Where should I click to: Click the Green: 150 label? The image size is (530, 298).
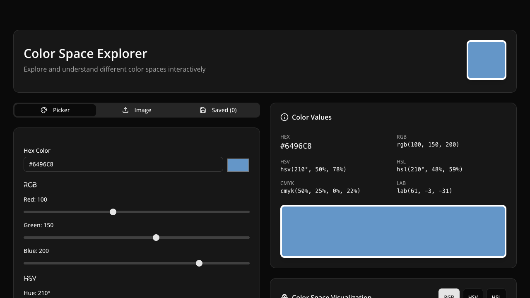click(x=39, y=225)
